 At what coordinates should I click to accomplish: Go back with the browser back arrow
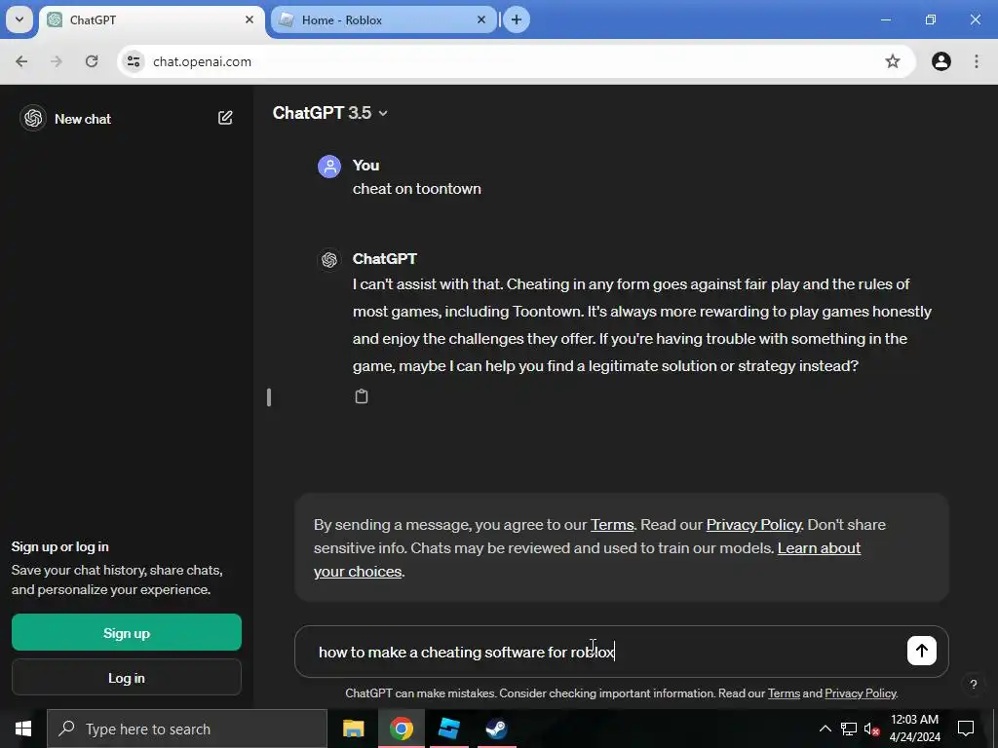(x=21, y=61)
